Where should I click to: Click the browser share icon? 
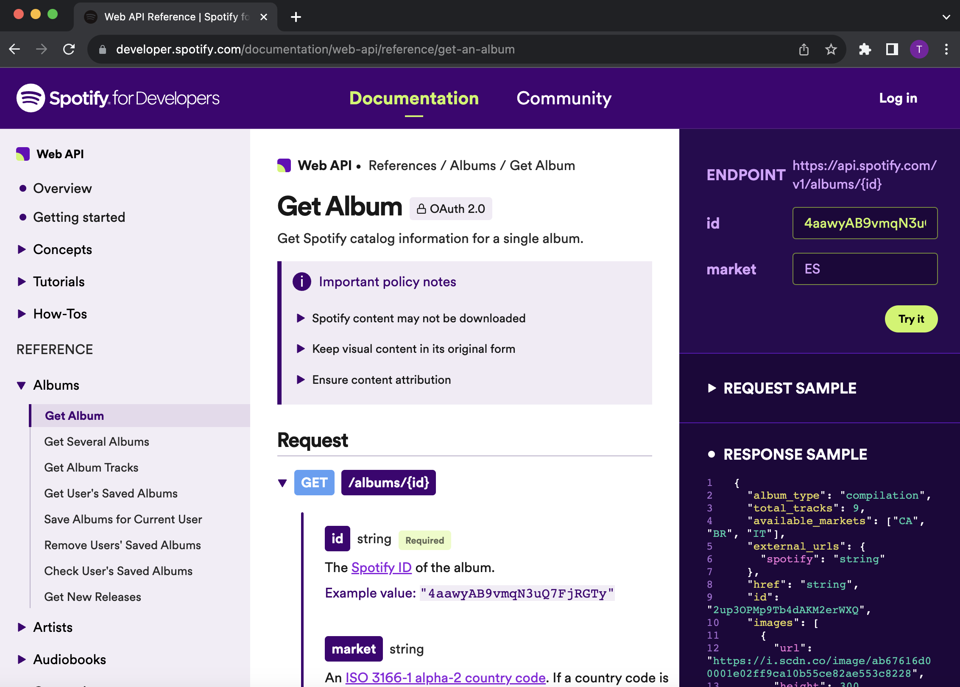pos(804,50)
